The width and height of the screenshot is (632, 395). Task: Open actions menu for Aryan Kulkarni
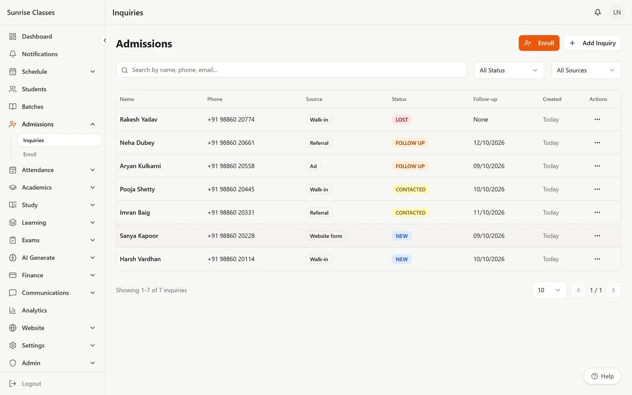[x=597, y=166]
